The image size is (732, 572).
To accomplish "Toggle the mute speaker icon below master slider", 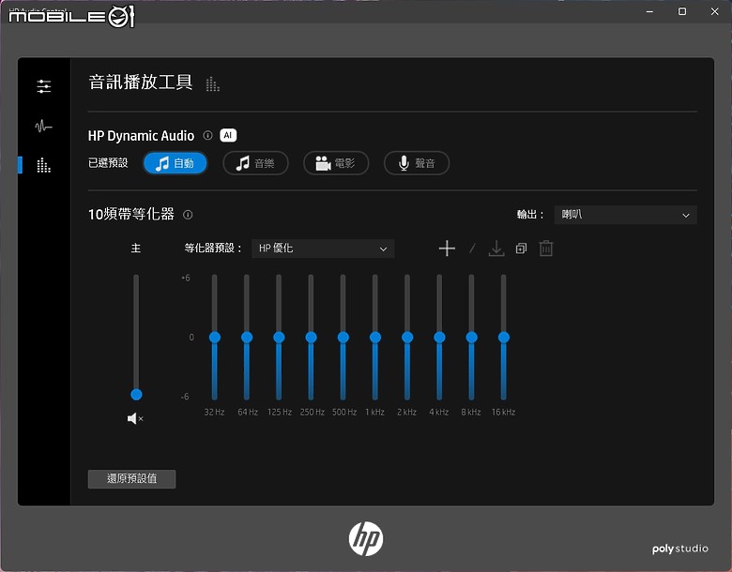I will [x=135, y=418].
